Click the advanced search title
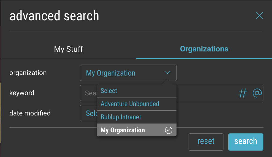Viewport: 272px width, 157px height. 54,16
